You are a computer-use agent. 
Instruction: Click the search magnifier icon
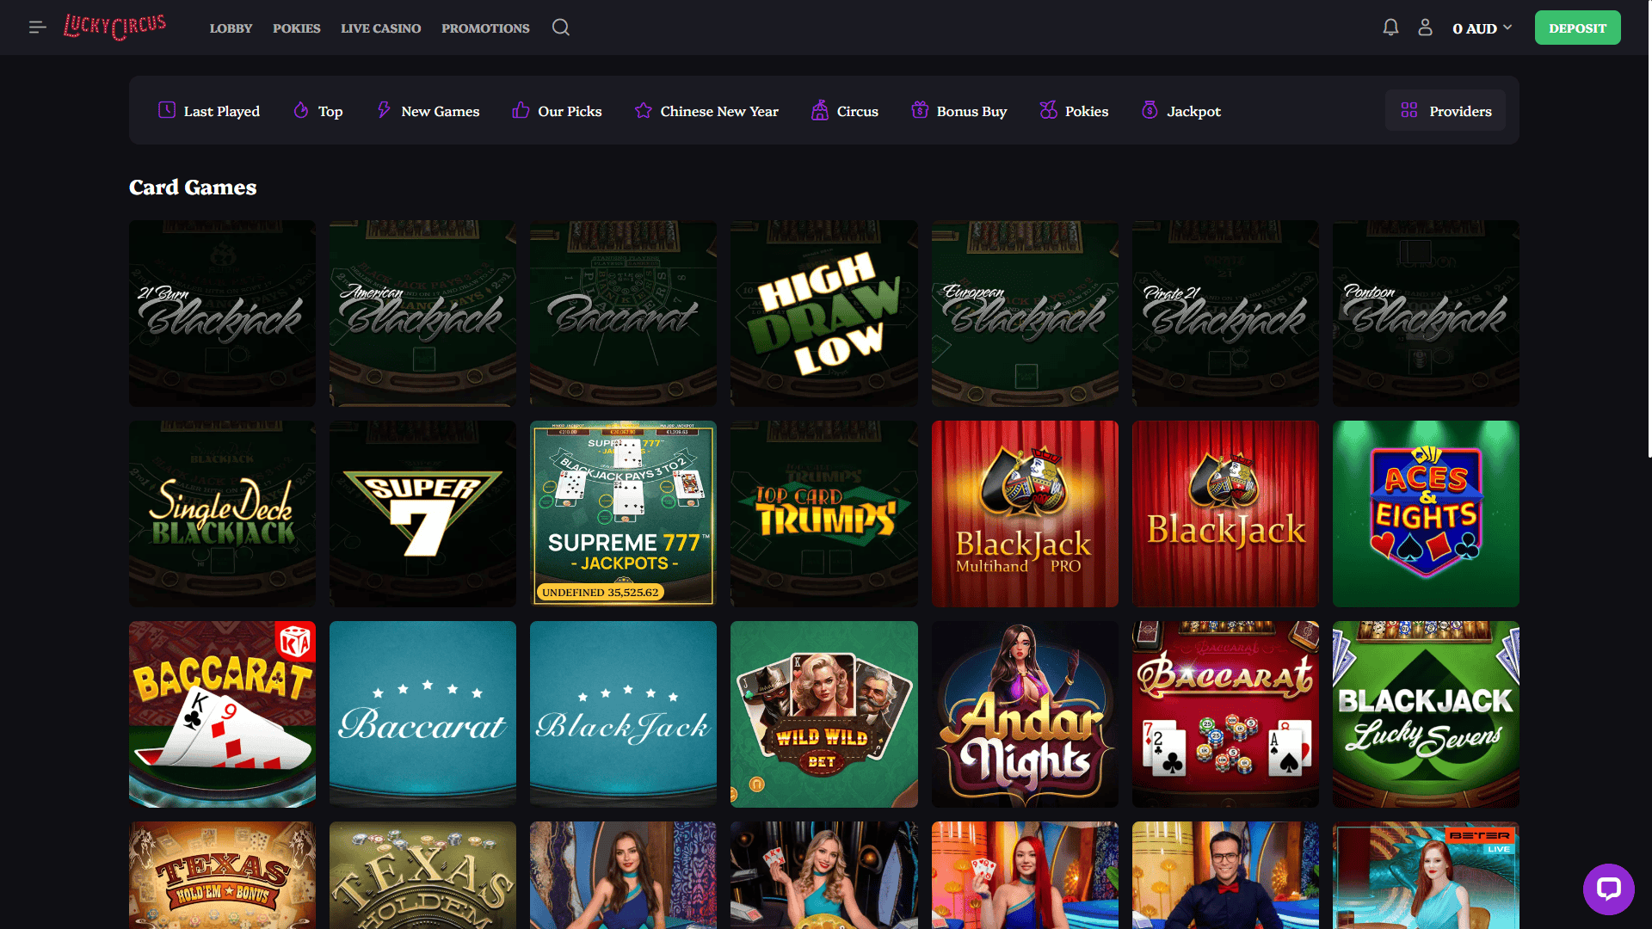pos(561,28)
